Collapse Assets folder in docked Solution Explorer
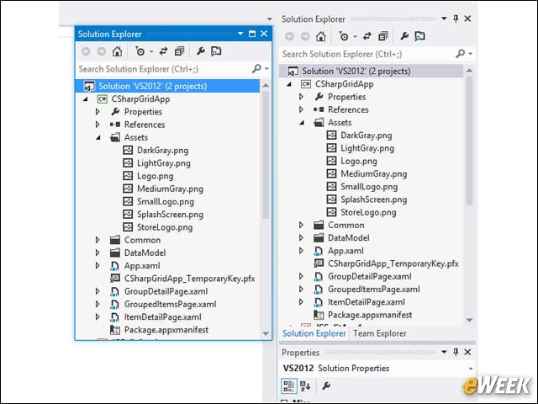The image size is (538, 404). click(x=302, y=123)
